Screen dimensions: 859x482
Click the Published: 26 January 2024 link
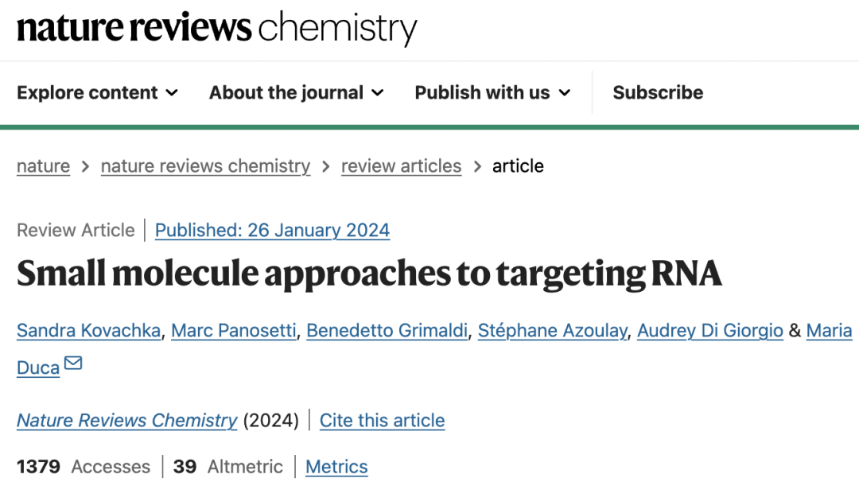coord(272,231)
